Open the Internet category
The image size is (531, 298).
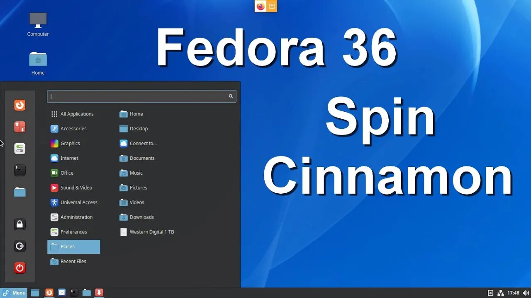[x=73, y=158]
